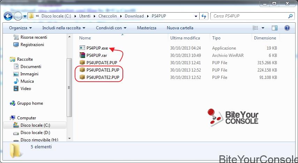Image resolution: width=298 pixels, height=163 pixels.
Task: Sort by Ultima modifica column header
Action: tap(185, 38)
